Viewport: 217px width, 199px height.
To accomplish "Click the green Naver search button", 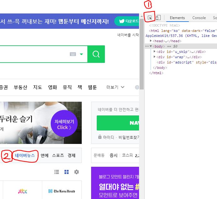I will coord(96,54).
